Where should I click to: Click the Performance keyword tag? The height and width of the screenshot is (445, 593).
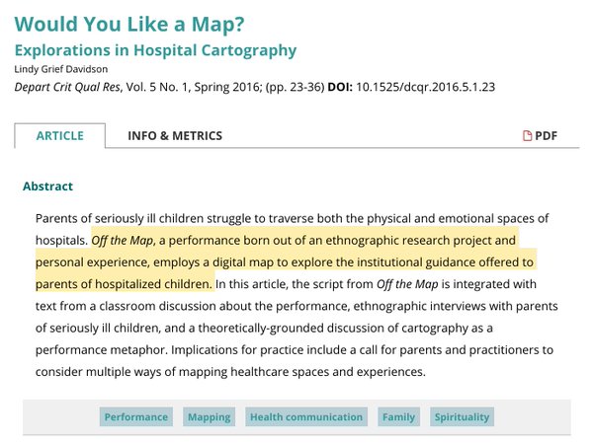click(136, 416)
